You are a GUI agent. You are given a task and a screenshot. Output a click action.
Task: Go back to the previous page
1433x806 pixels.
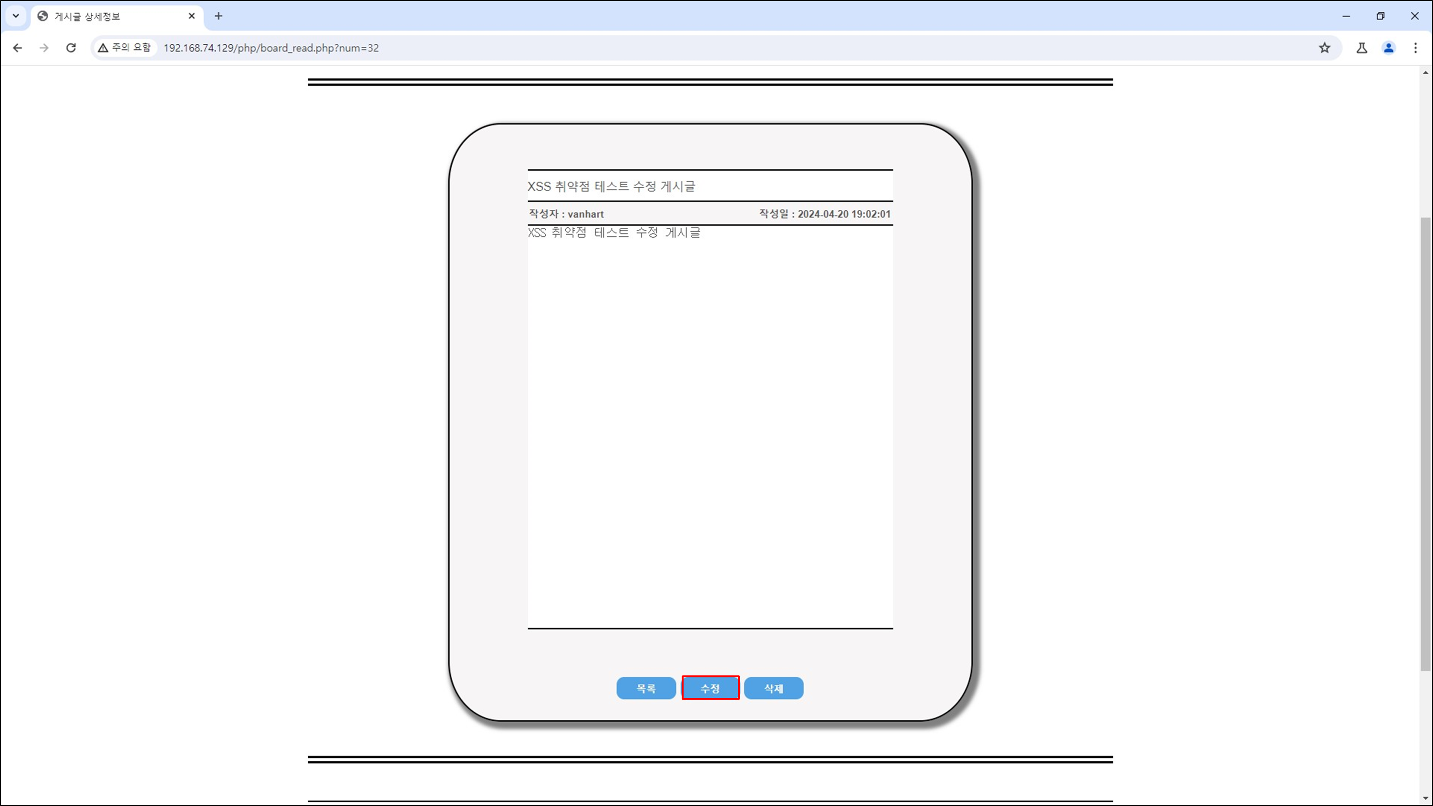click(x=17, y=48)
